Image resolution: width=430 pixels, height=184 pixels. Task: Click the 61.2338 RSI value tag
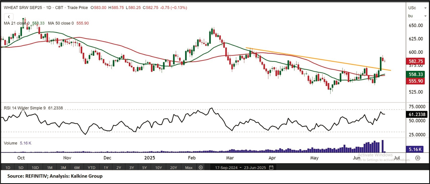tap(416, 115)
